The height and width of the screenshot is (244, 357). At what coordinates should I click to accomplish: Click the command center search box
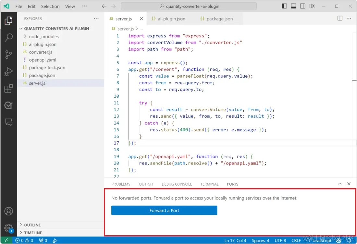point(189,6)
